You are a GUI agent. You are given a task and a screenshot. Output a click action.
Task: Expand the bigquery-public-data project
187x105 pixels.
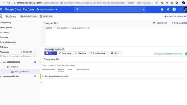(x=1, y=76)
